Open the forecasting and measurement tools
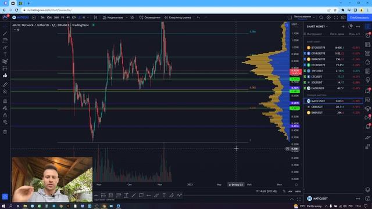The height and width of the screenshot is (209, 372). pos(5,69)
